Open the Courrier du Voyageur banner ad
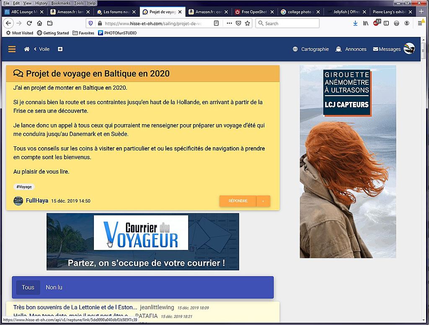Image resolution: width=429 pixels, height=325 pixels. click(x=143, y=242)
